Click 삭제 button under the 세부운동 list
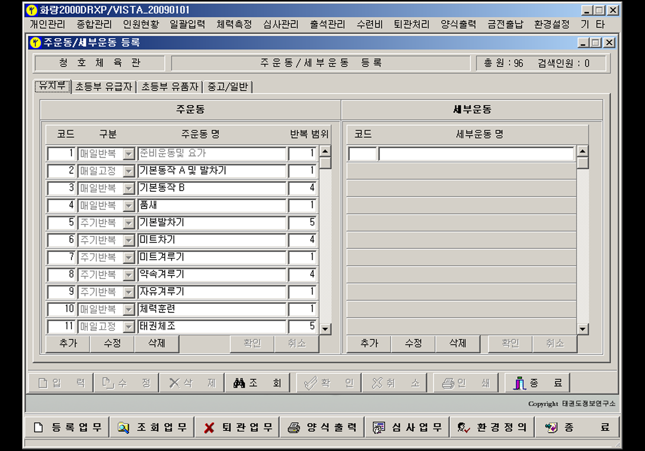The width and height of the screenshot is (645, 451). [457, 343]
